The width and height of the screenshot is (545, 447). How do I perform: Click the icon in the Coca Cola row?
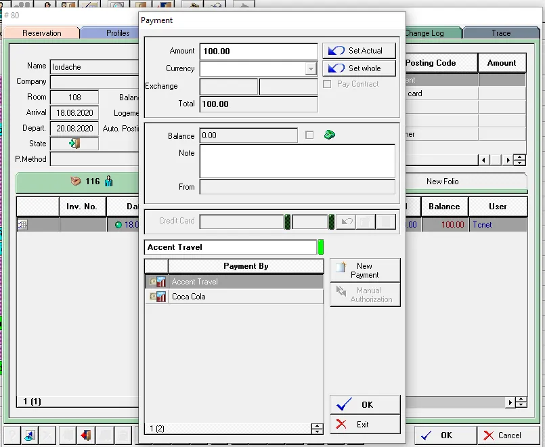click(157, 297)
